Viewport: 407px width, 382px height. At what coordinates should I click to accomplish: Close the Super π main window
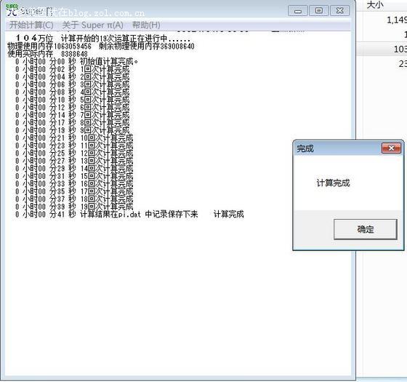tap(340, 11)
